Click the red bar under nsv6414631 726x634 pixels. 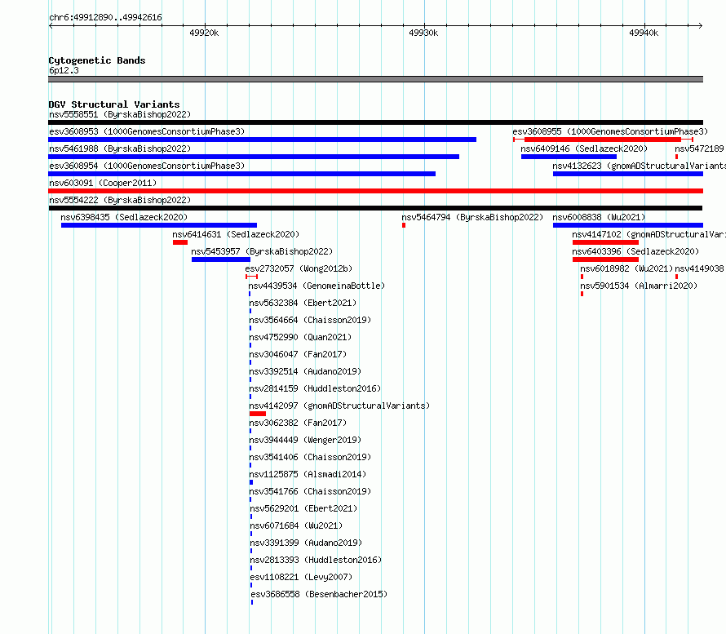(180, 242)
